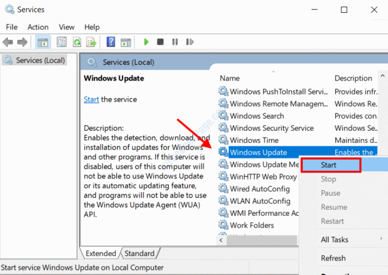Go forward with the toolbar Forward arrow

pos(22,42)
